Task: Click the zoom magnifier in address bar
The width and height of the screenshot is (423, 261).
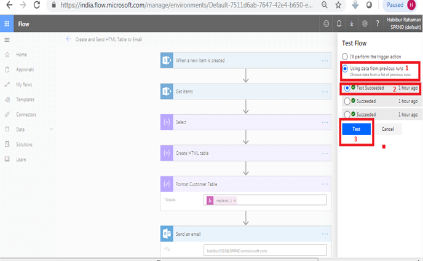Action: tap(325, 5)
